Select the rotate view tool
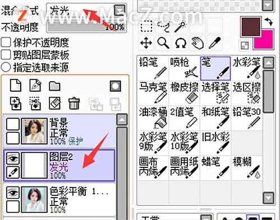The height and width of the screenshot is (220, 280). (x=180, y=43)
